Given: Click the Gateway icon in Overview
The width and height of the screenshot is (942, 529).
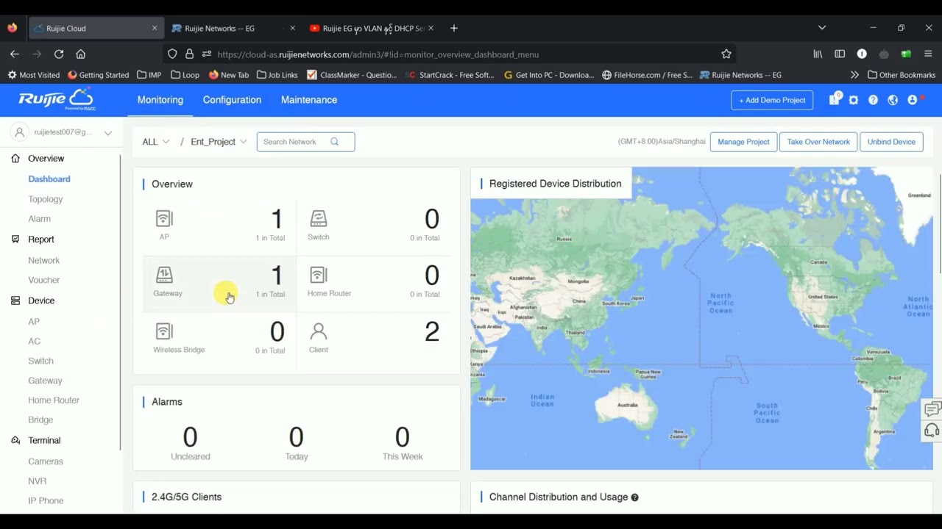Looking at the screenshot, I should click(x=164, y=275).
